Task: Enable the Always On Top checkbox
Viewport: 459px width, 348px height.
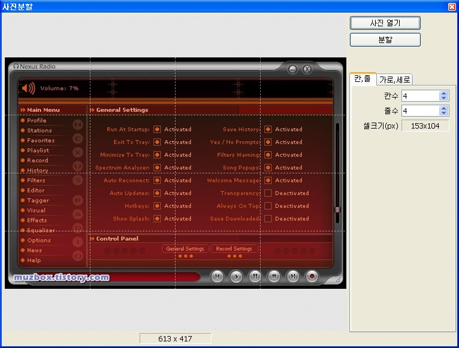Action: (268, 206)
